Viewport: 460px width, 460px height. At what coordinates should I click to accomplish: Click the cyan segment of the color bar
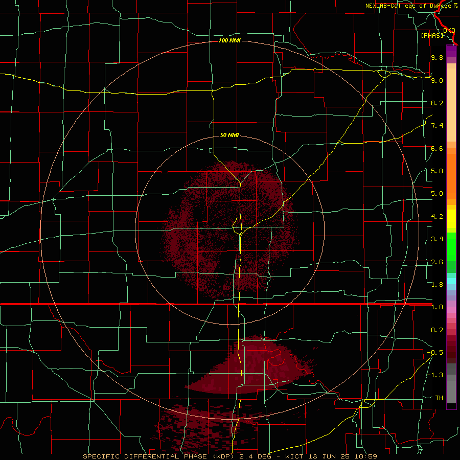point(451,281)
